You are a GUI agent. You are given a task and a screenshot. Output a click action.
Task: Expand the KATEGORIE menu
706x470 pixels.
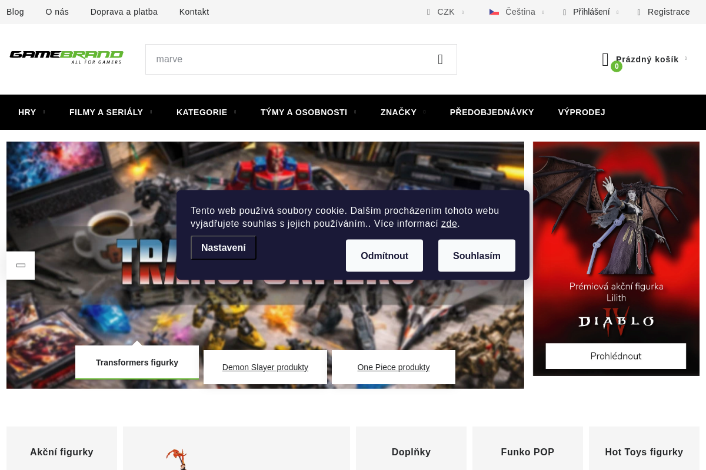tap(207, 112)
